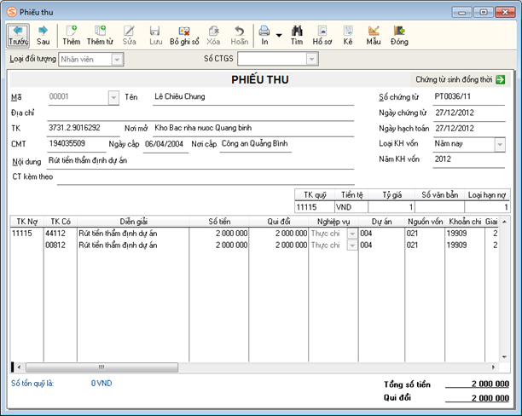Click the TK field 3731.2.9016292

(84, 129)
